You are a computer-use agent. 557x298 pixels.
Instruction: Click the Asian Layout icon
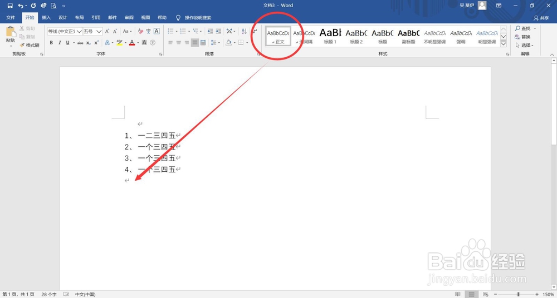click(x=229, y=31)
